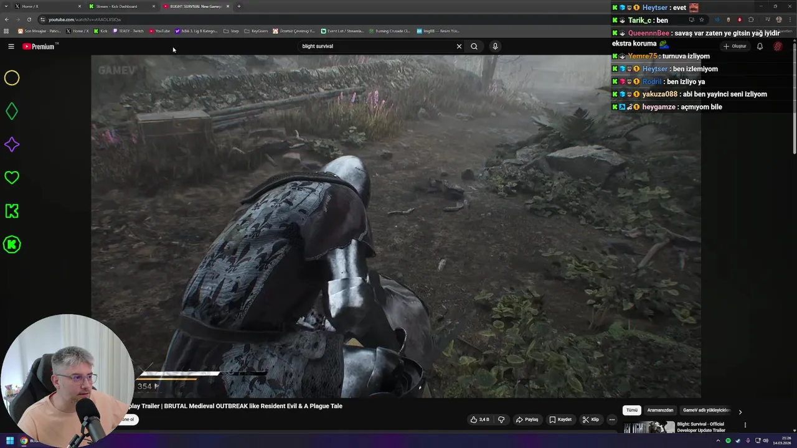Close the Home / X tab

[80, 6]
